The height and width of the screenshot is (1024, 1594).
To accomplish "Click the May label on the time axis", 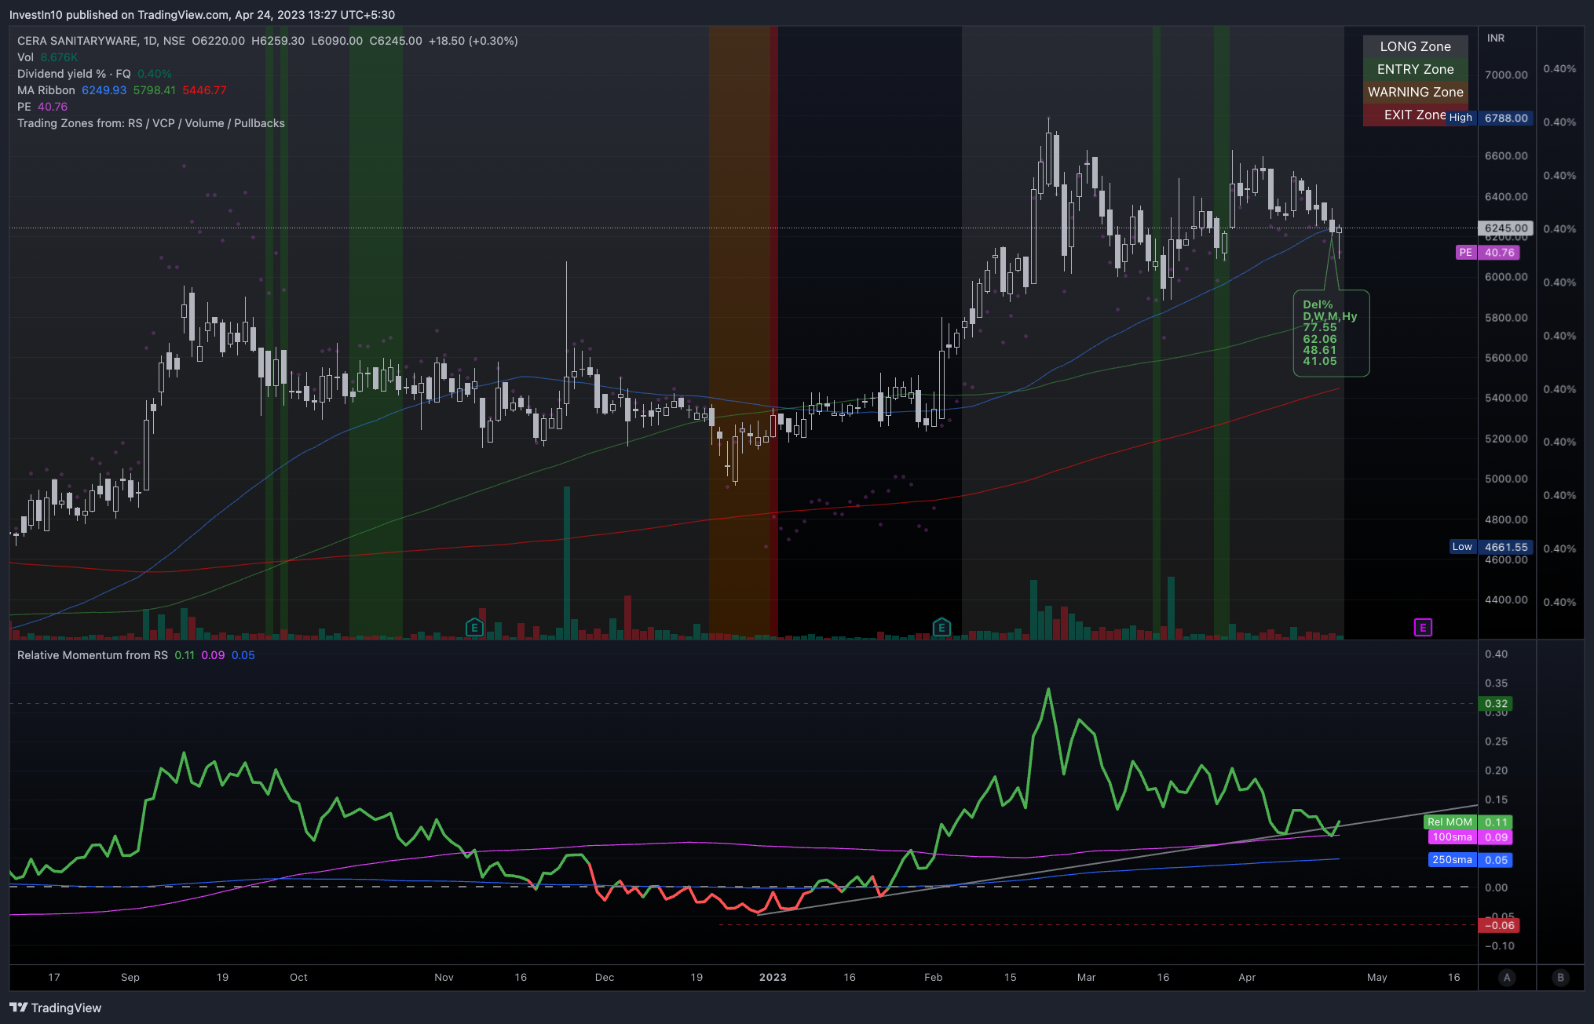I will [x=1377, y=977].
